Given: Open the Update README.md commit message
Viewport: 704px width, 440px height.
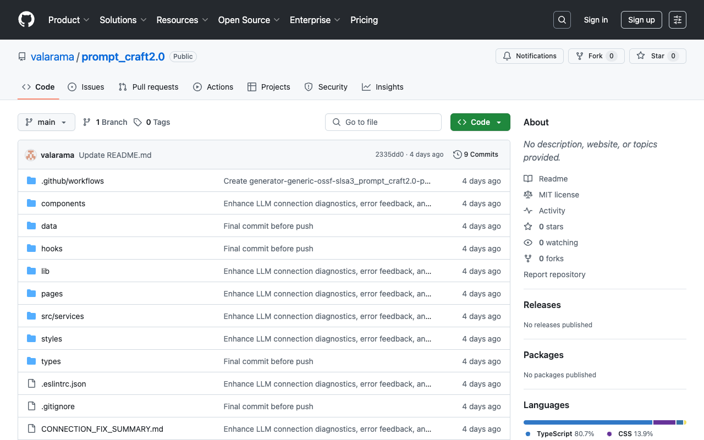Looking at the screenshot, I should coord(115,155).
